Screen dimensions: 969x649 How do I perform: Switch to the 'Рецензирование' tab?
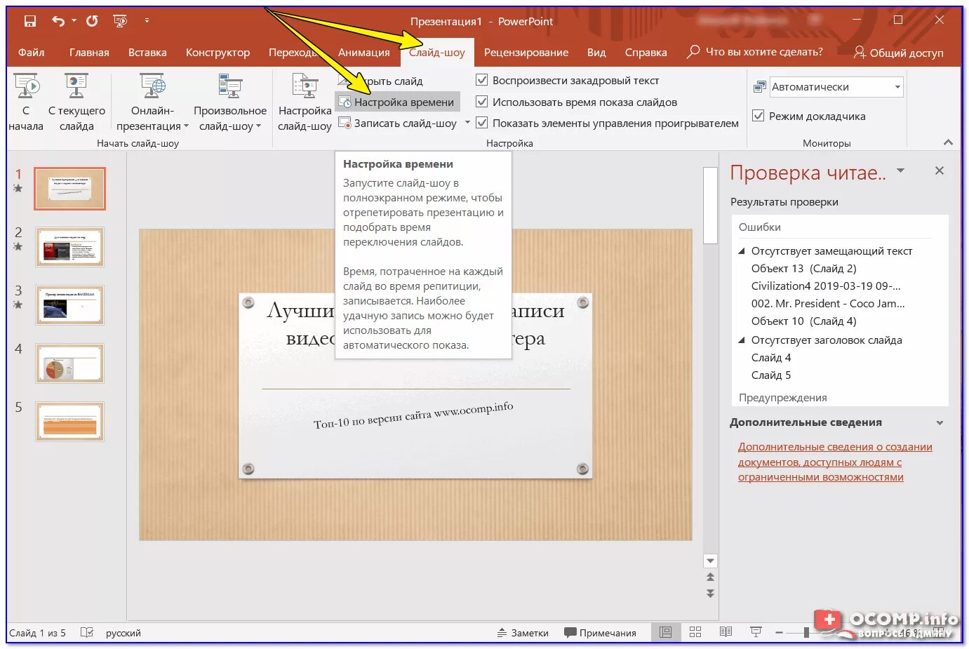526,53
